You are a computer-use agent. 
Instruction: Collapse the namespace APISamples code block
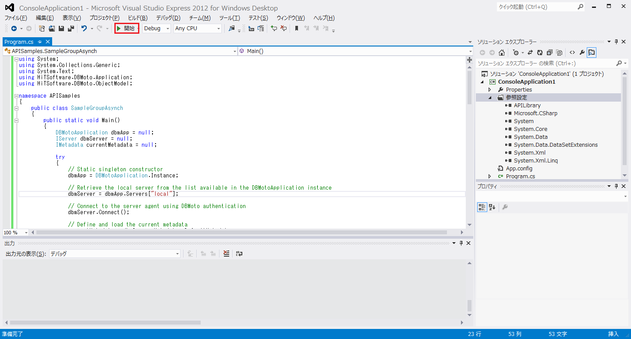pyautogui.click(x=16, y=96)
